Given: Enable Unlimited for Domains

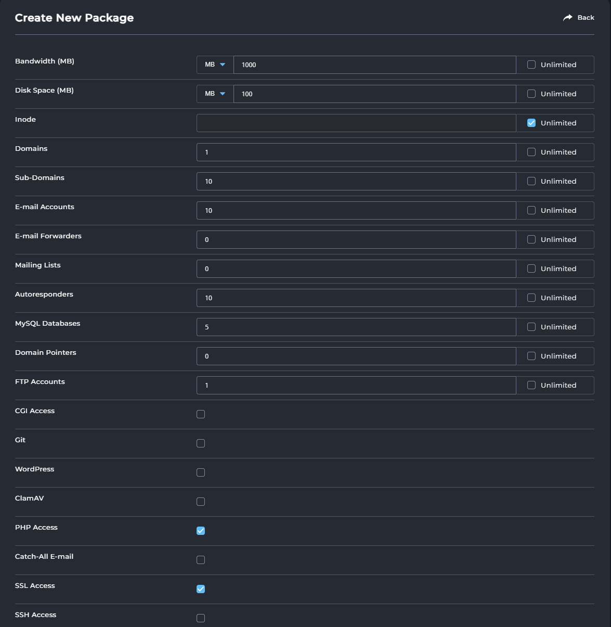Looking at the screenshot, I should coord(531,152).
